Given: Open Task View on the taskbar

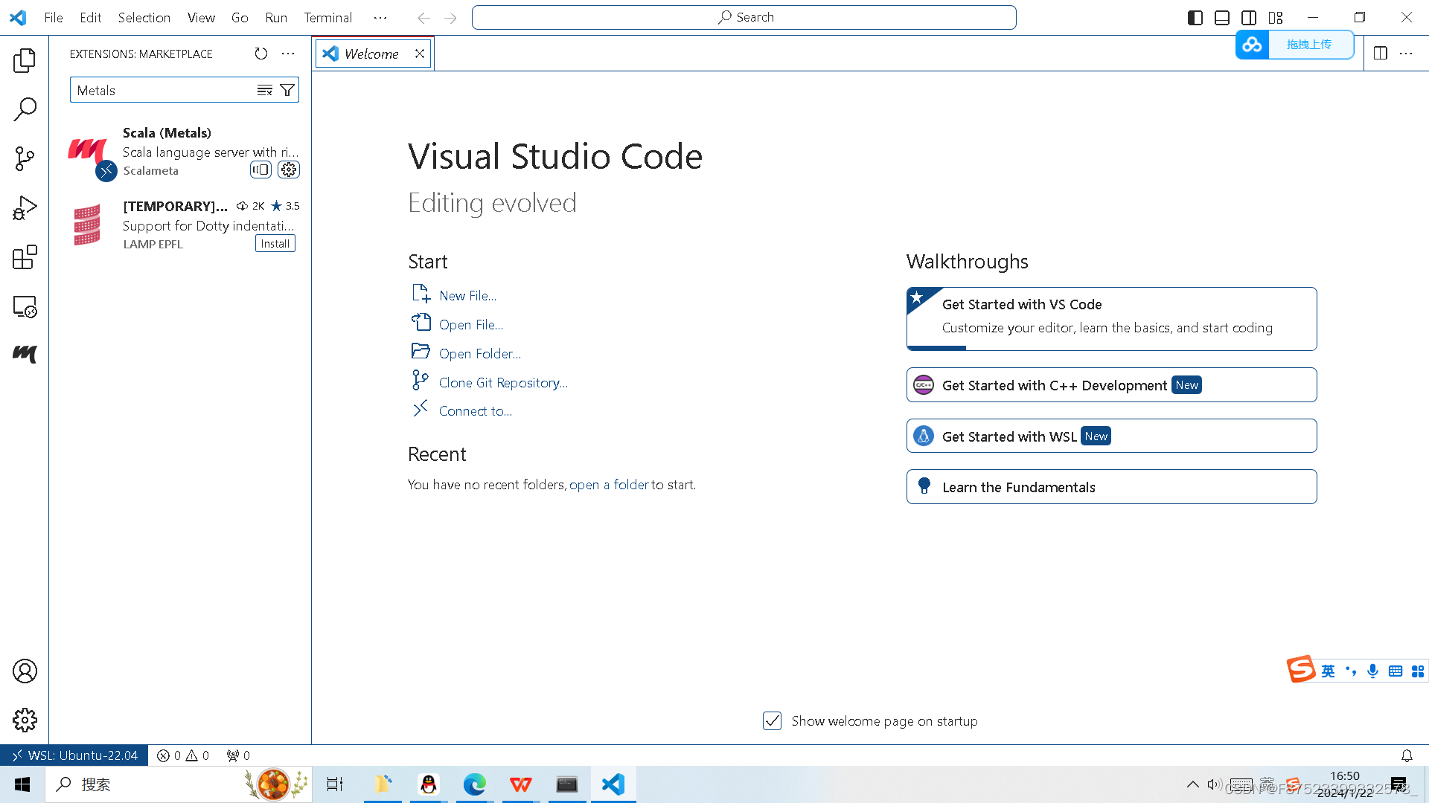Looking at the screenshot, I should pos(335,784).
